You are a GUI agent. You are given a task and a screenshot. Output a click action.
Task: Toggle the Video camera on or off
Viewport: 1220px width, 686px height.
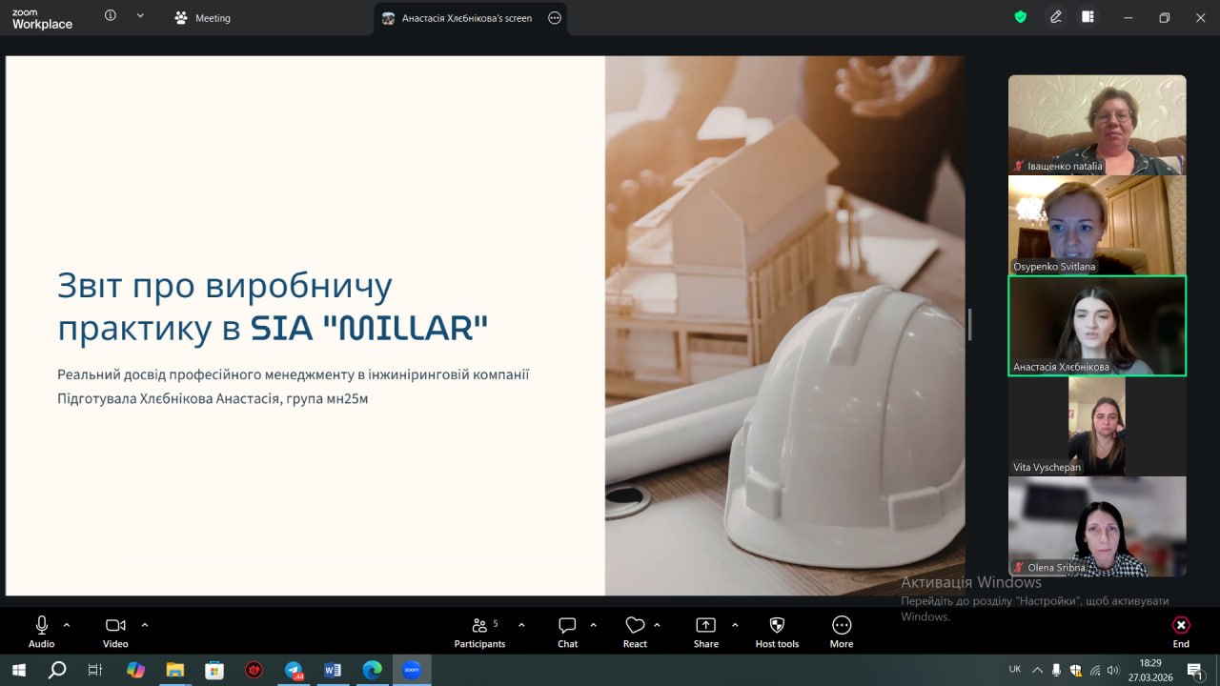(115, 631)
